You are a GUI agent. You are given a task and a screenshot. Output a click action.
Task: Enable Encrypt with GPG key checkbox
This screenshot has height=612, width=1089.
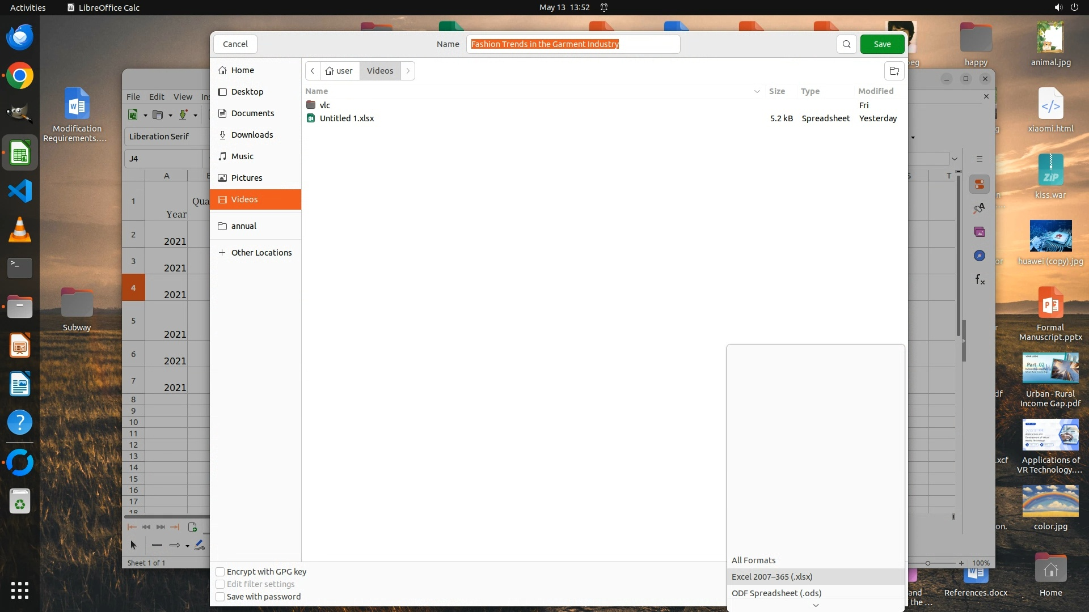[x=220, y=572]
